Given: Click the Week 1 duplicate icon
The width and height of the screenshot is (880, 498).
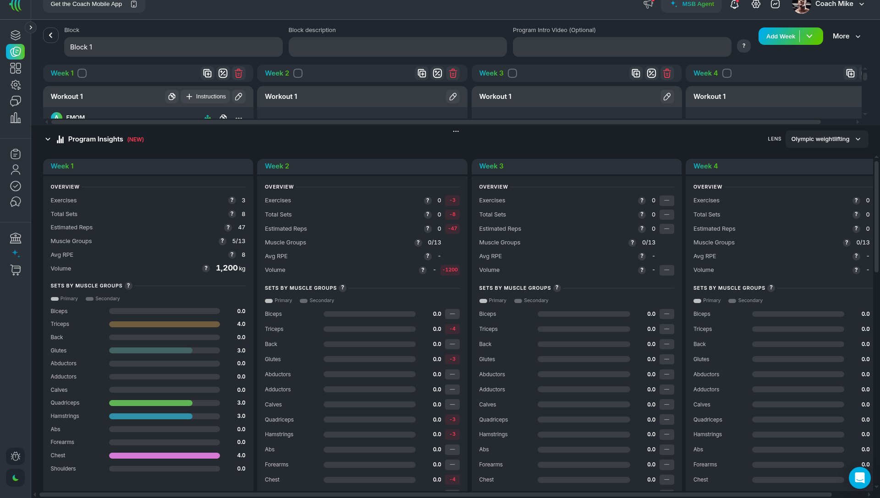Looking at the screenshot, I should coord(208,73).
